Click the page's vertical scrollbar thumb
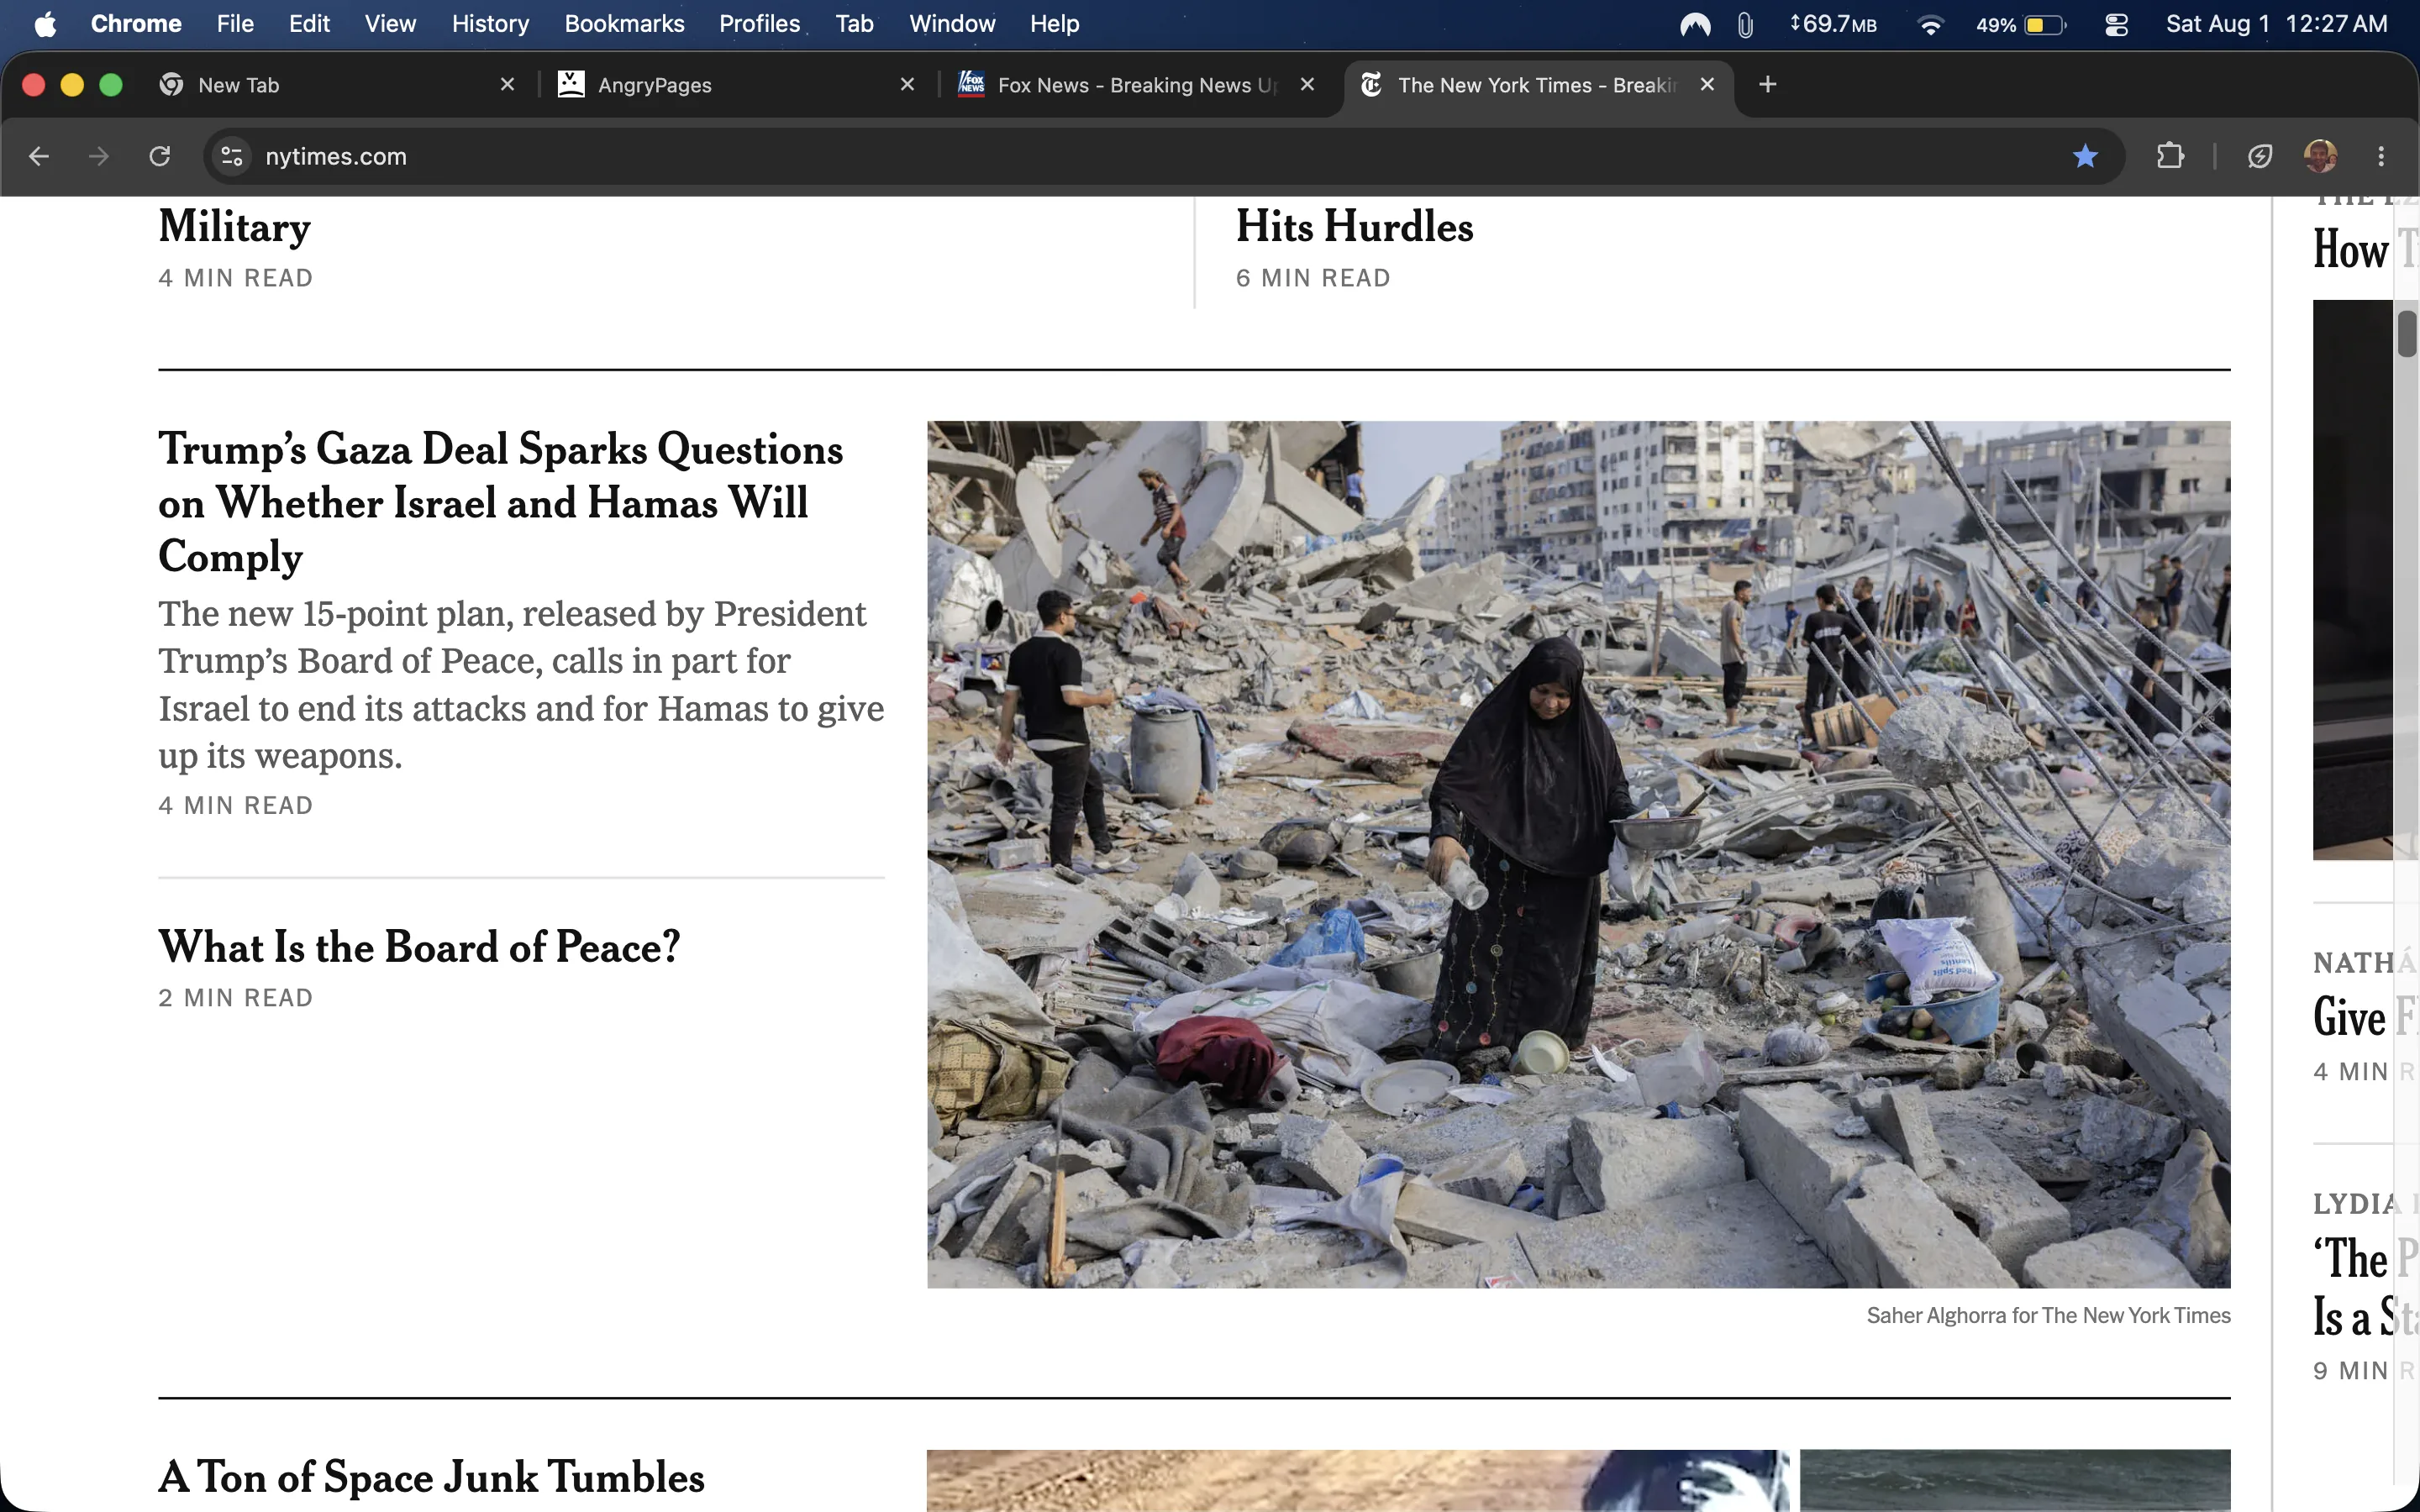Image resolution: width=2420 pixels, height=1512 pixels. pyautogui.click(x=2406, y=333)
